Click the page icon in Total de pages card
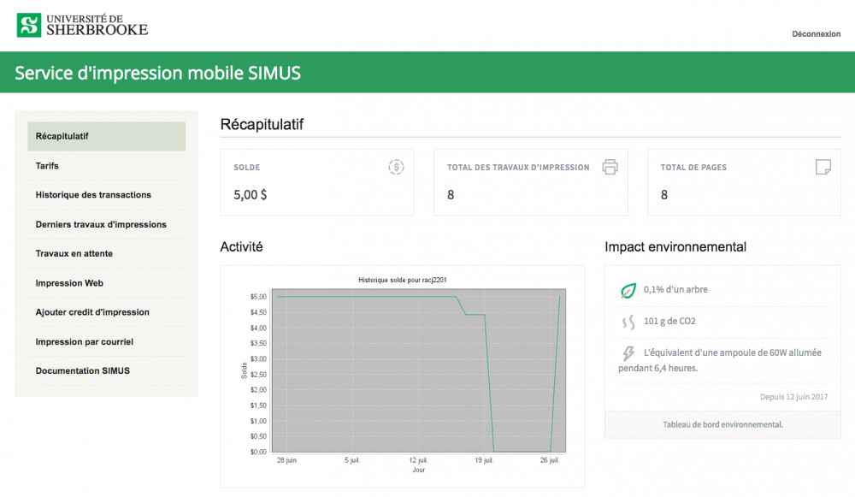The width and height of the screenshot is (855, 497). [x=823, y=167]
